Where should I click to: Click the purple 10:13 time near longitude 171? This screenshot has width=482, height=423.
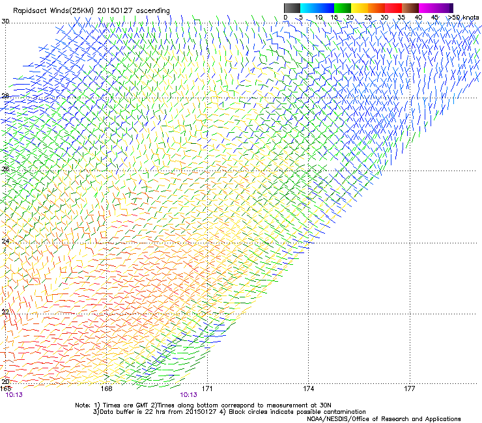point(188,395)
